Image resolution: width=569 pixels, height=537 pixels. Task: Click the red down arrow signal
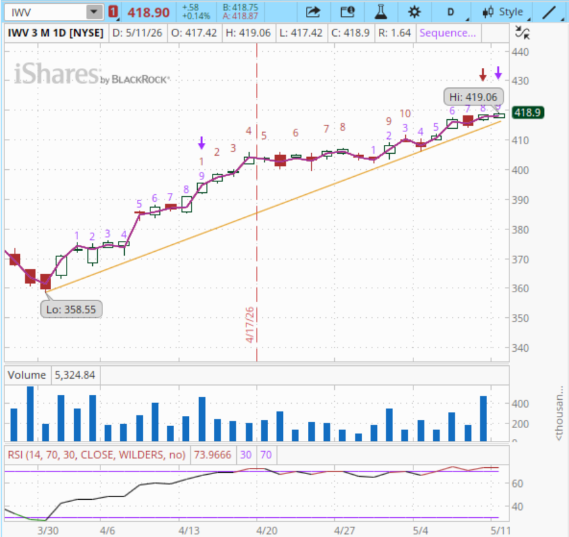click(x=483, y=74)
